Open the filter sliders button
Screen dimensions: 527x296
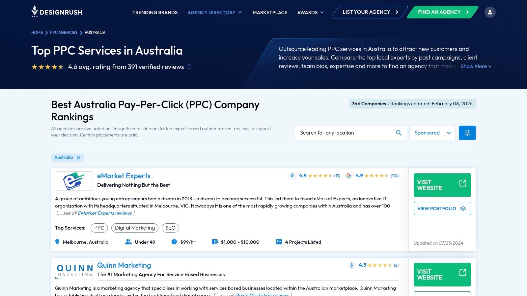click(x=467, y=133)
